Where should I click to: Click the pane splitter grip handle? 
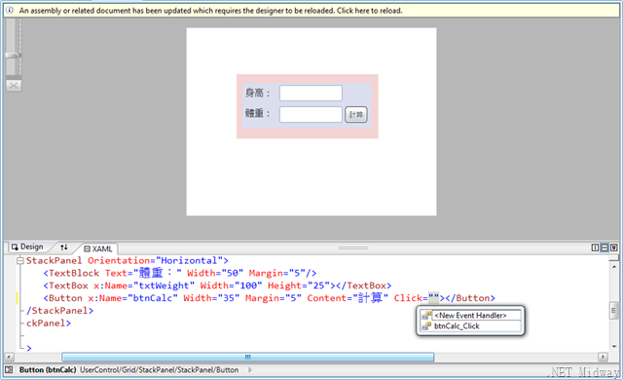353,247
